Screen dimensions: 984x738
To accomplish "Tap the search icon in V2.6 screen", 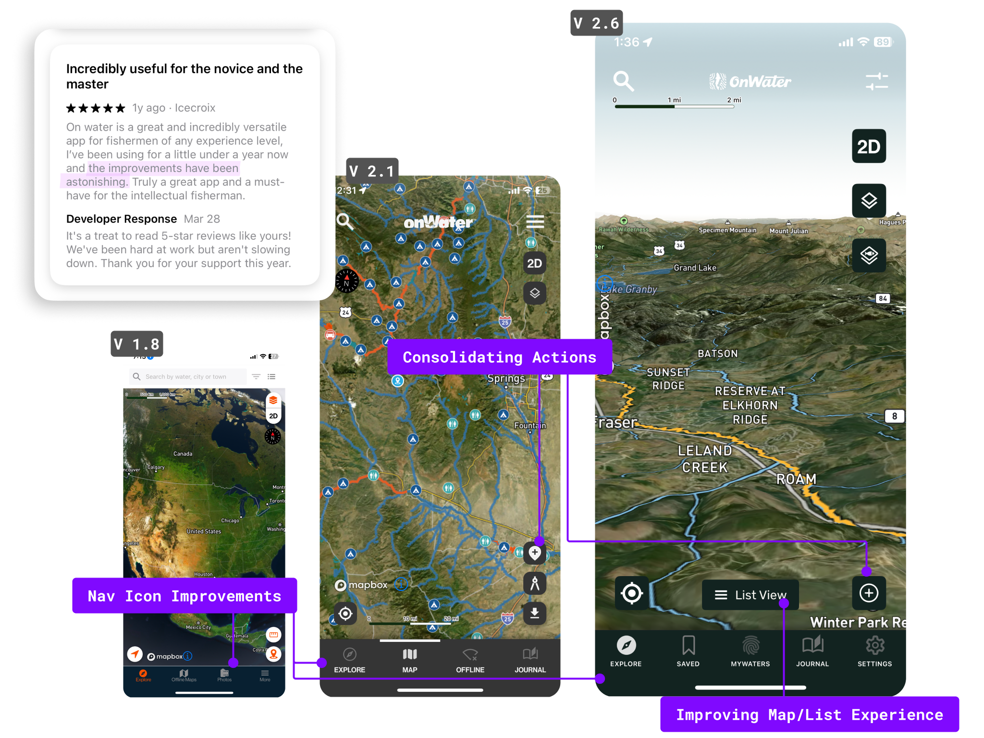I will tap(623, 81).
